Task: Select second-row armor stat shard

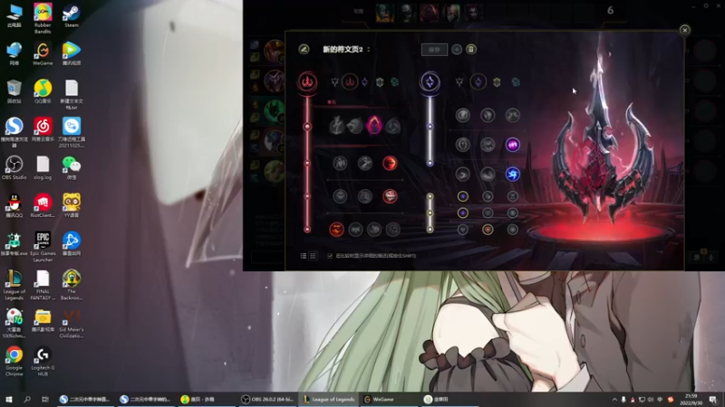Action: 488,213
